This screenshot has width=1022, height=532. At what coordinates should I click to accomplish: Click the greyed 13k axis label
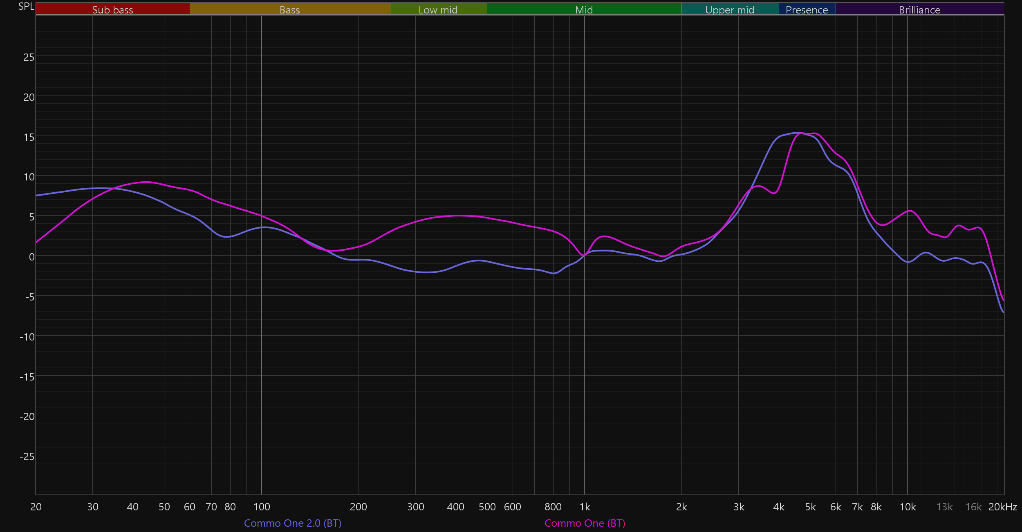point(944,507)
